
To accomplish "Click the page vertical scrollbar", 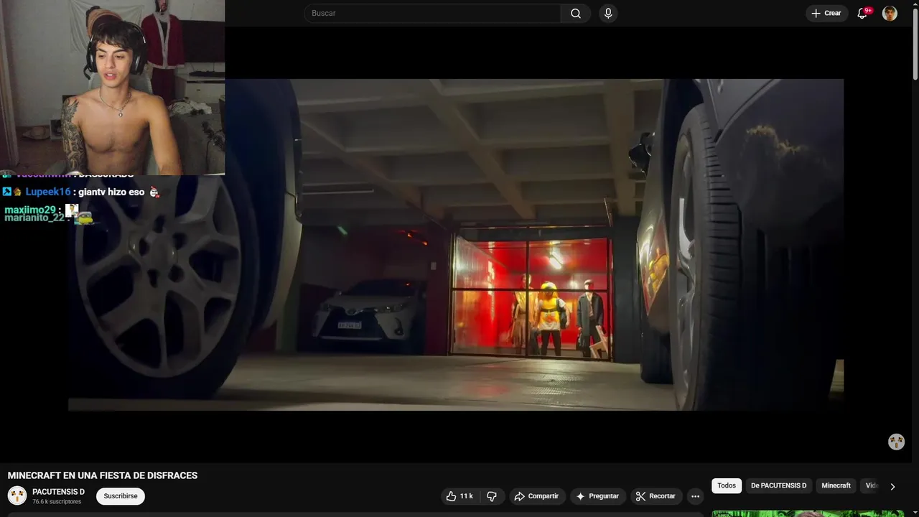I will 915,43.
